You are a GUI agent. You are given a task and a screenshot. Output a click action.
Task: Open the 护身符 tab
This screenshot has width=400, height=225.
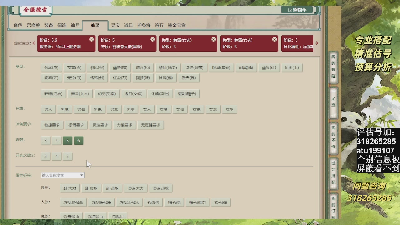pos(144,25)
